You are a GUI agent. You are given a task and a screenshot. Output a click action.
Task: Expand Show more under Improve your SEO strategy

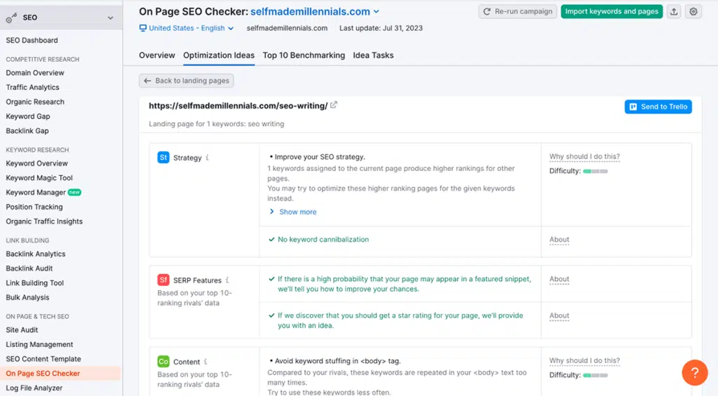click(x=292, y=212)
